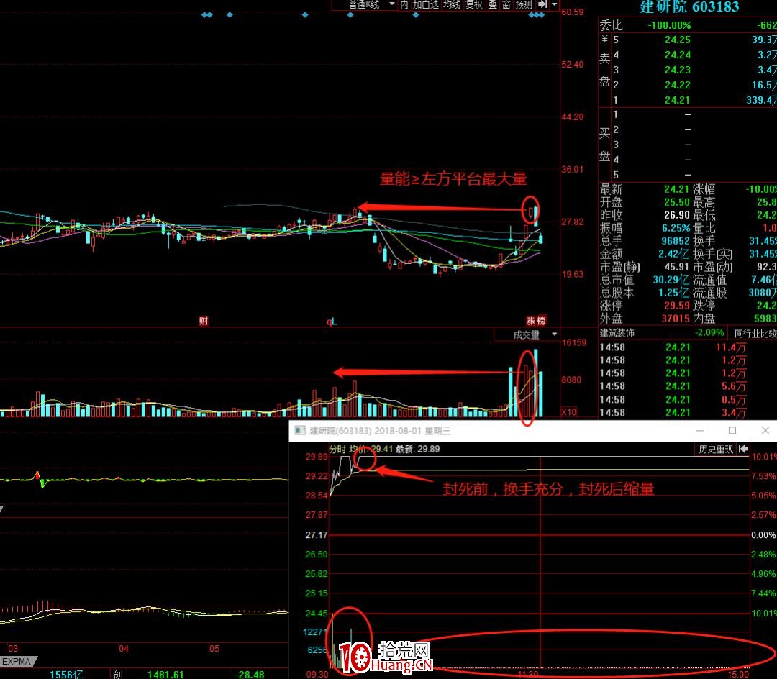Click the 涨停 limit-up price 29.59
This screenshot has width=777, height=679.
coord(677,305)
